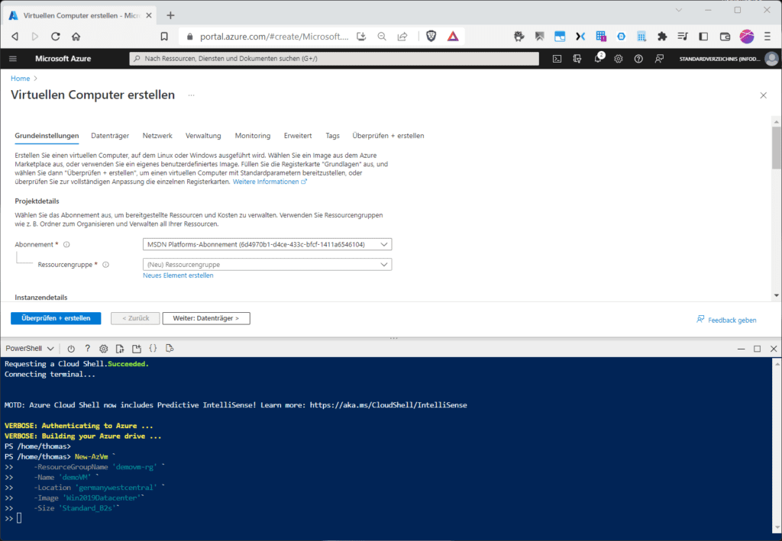782x541 pixels.
Task: Switch to the Tags tab
Action: (333, 136)
